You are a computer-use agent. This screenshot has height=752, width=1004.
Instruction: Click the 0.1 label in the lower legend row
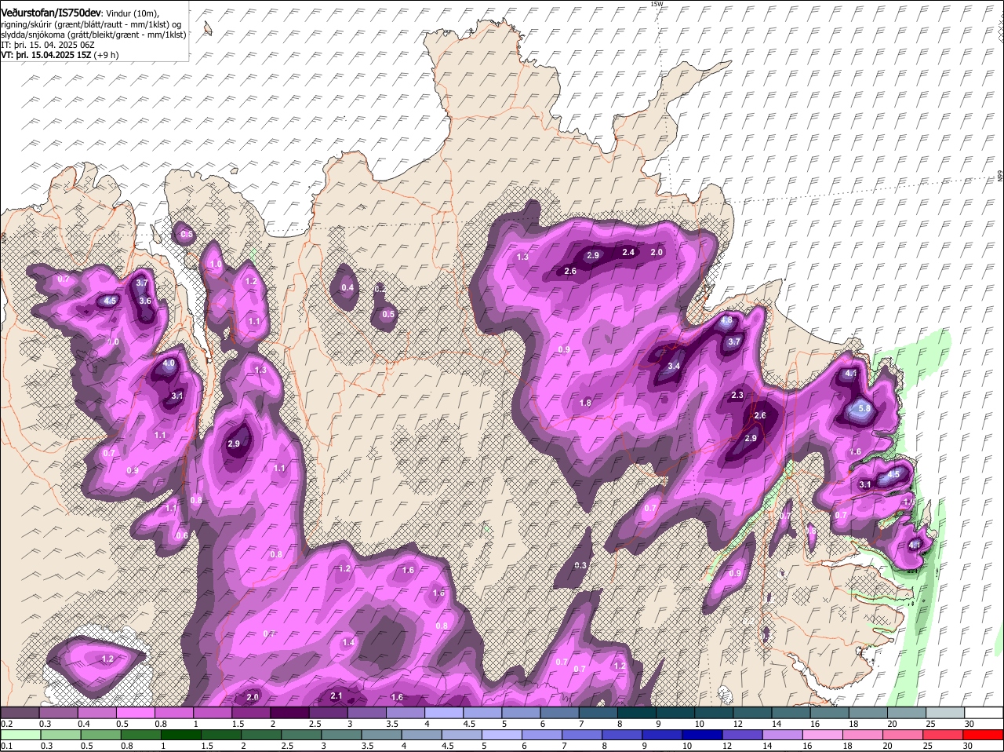pos(6,746)
